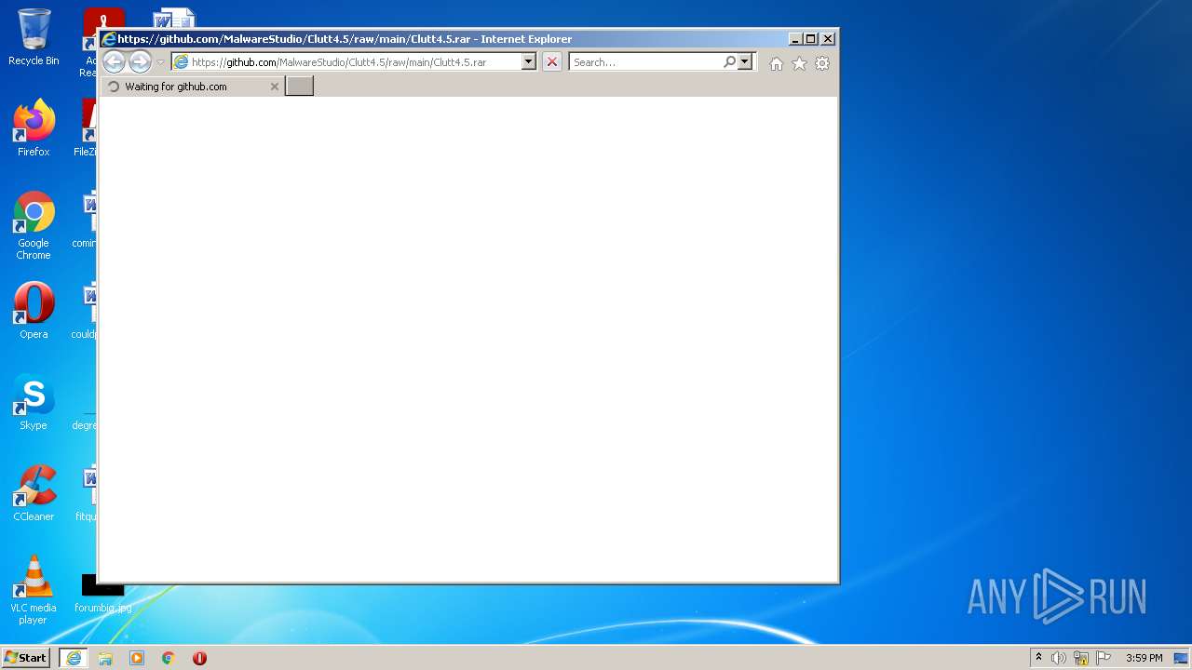Select the 'Waiting for github.com' tab

[x=192, y=87]
